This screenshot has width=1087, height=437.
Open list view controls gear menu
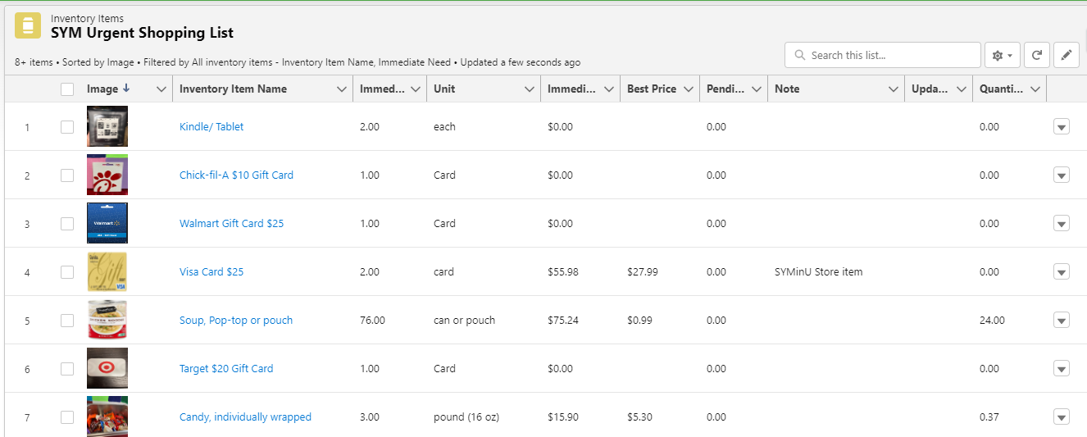1002,55
